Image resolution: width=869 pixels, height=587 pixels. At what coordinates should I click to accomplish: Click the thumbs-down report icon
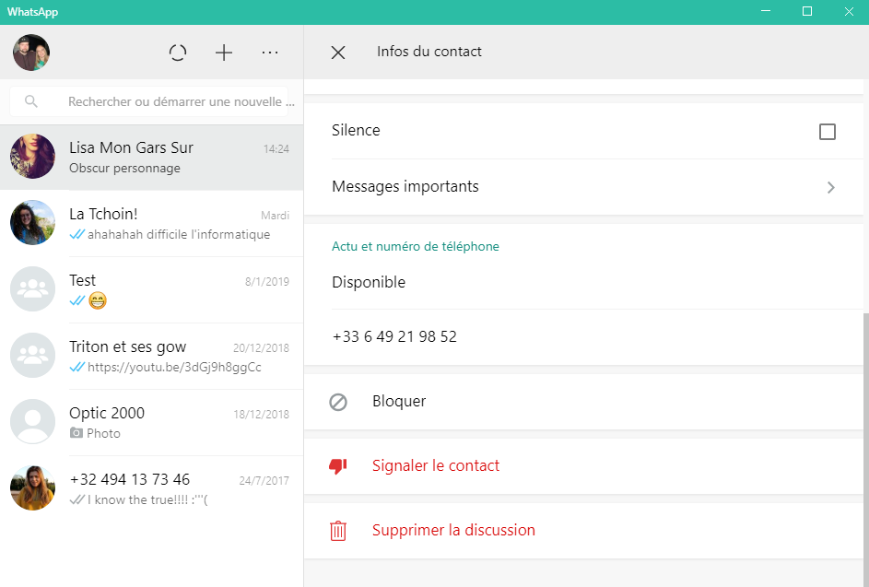[x=338, y=466]
